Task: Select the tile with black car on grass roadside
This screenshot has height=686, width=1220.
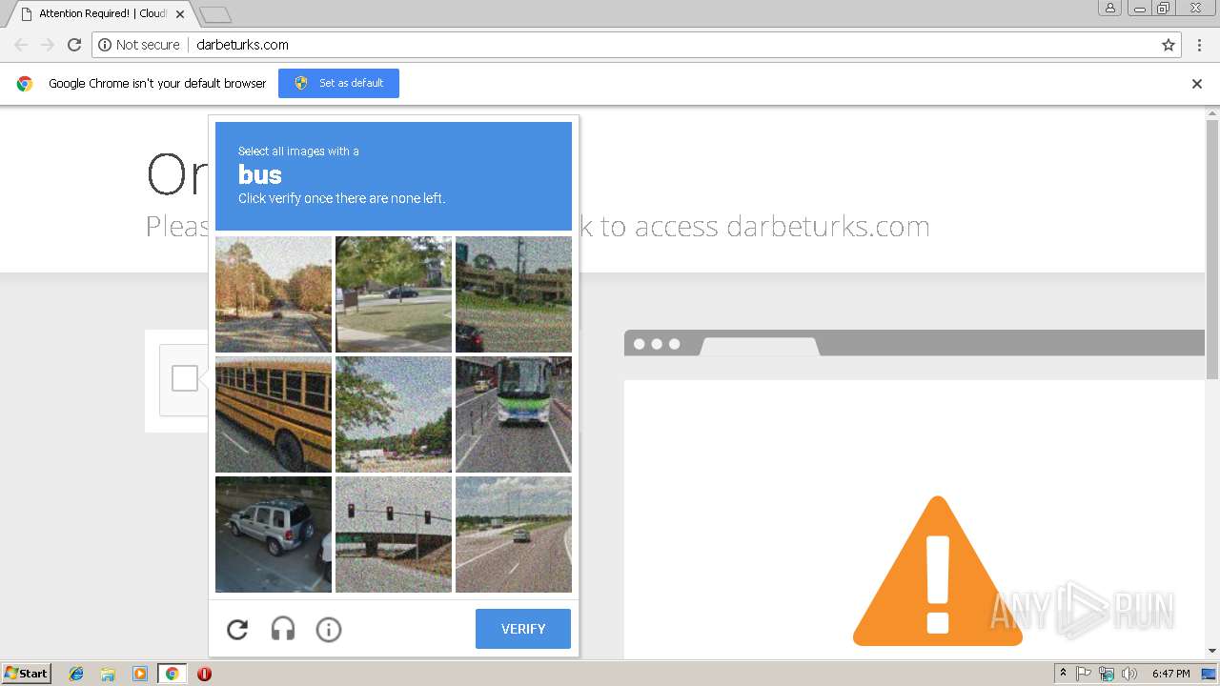Action: [x=394, y=294]
